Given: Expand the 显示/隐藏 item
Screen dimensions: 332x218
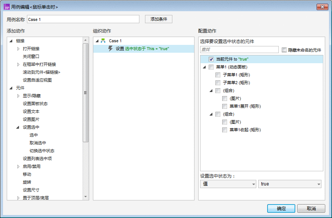Looking at the screenshot, I should click(x=18, y=96).
